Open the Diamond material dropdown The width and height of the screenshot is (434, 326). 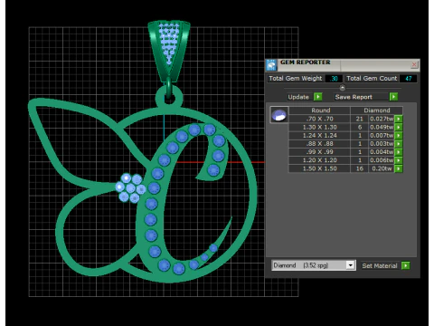coord(350,265)
